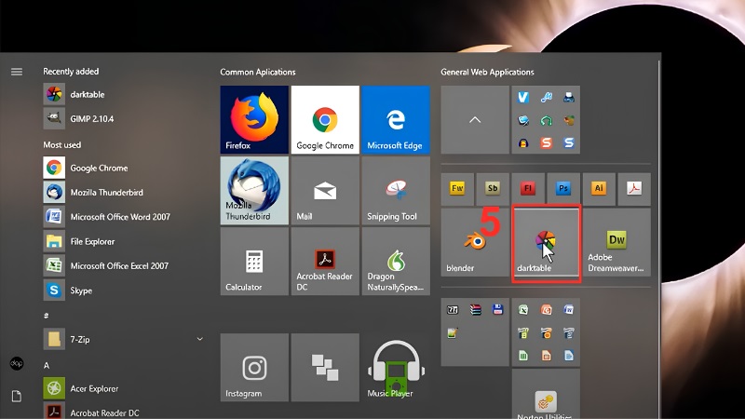
Task: Launch the blender tile
Action: (x=475, y=242)
